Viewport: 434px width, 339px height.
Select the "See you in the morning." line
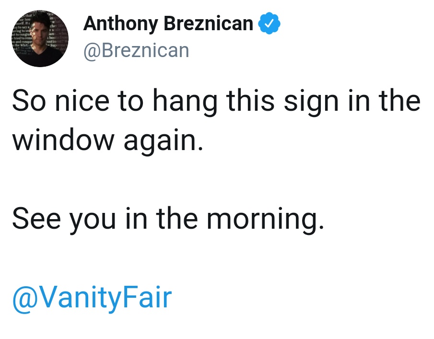[168, 220]
